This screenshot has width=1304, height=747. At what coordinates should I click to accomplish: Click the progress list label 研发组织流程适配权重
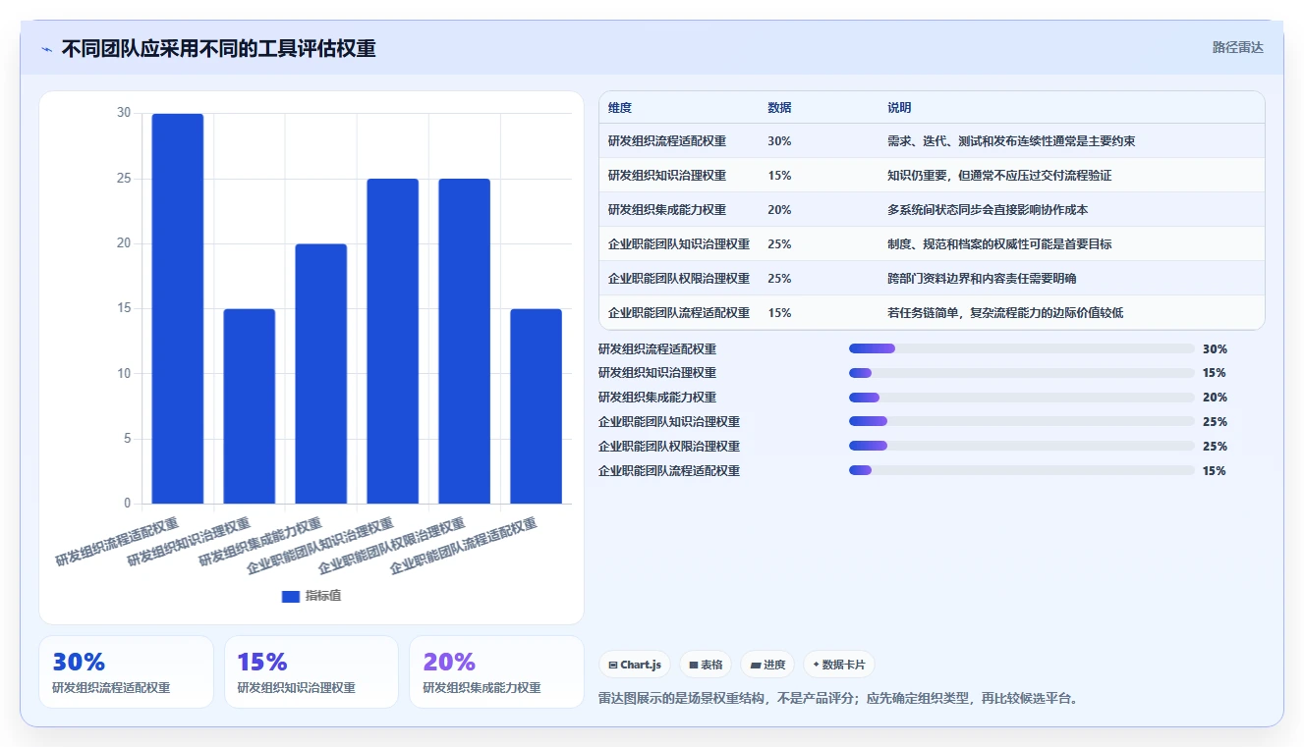click(x=657, y=348)
